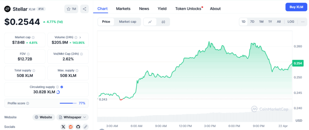Click the 0.243 opening price label

pyautogui.click(x=103, y=99)
